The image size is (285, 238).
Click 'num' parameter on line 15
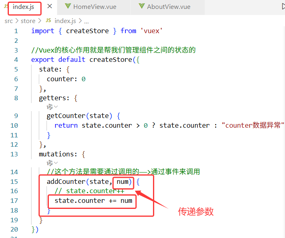(122, 181)
